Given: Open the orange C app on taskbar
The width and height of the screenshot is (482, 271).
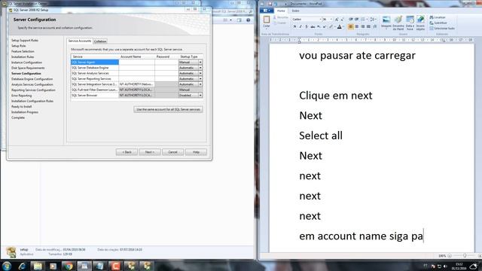Looking at the screenshot, I should (115, 266).
